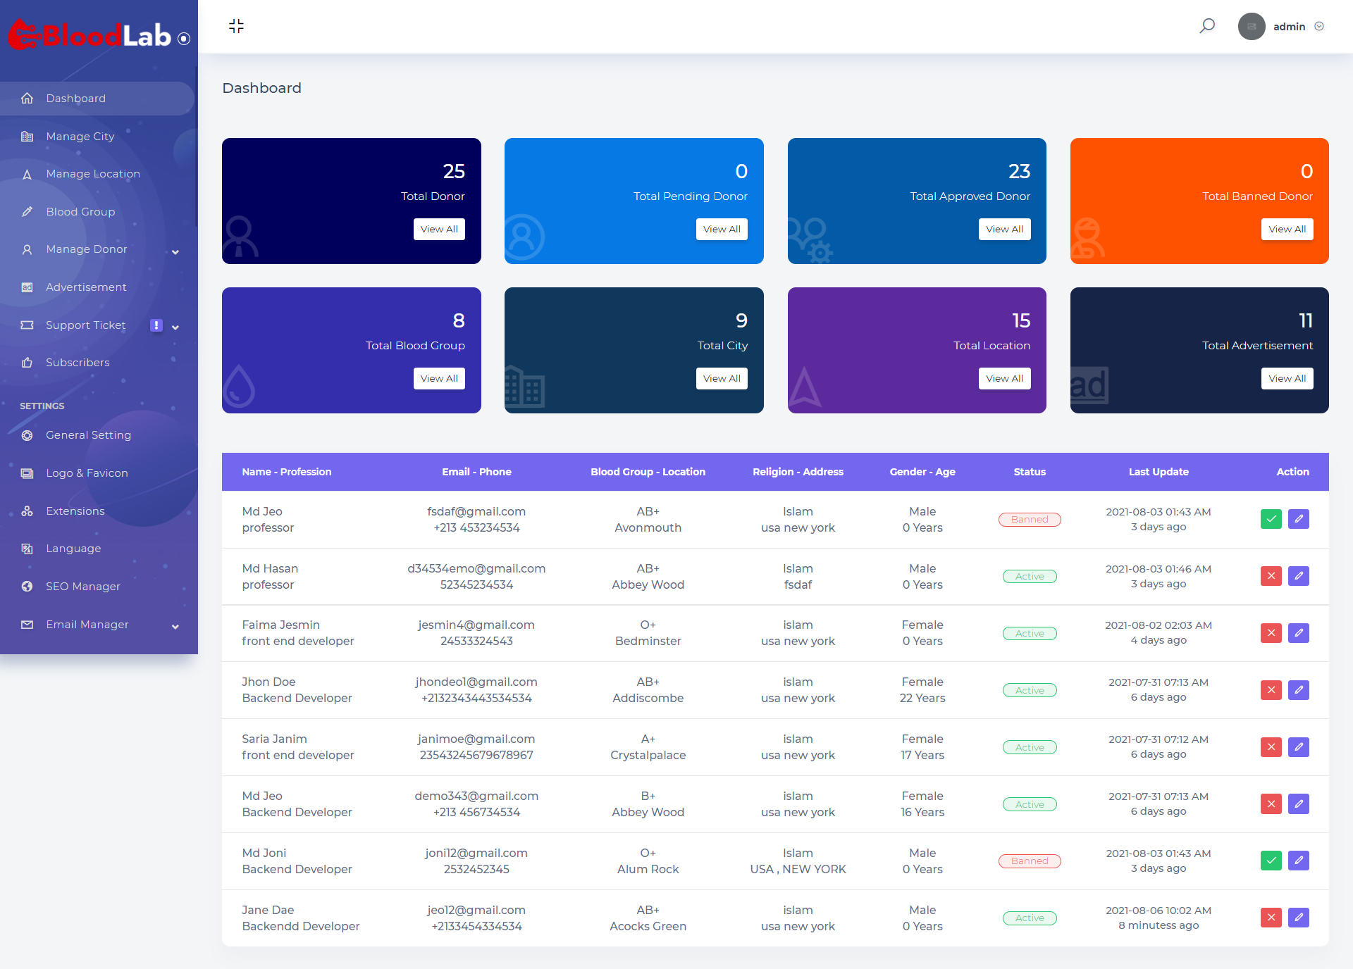The width and height of the screenshot is (1353, 969).
Task: Click admin avatar picture
Action: point(1252,26)
